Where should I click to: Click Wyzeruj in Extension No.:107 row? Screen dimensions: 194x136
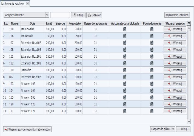click(175, 43)
